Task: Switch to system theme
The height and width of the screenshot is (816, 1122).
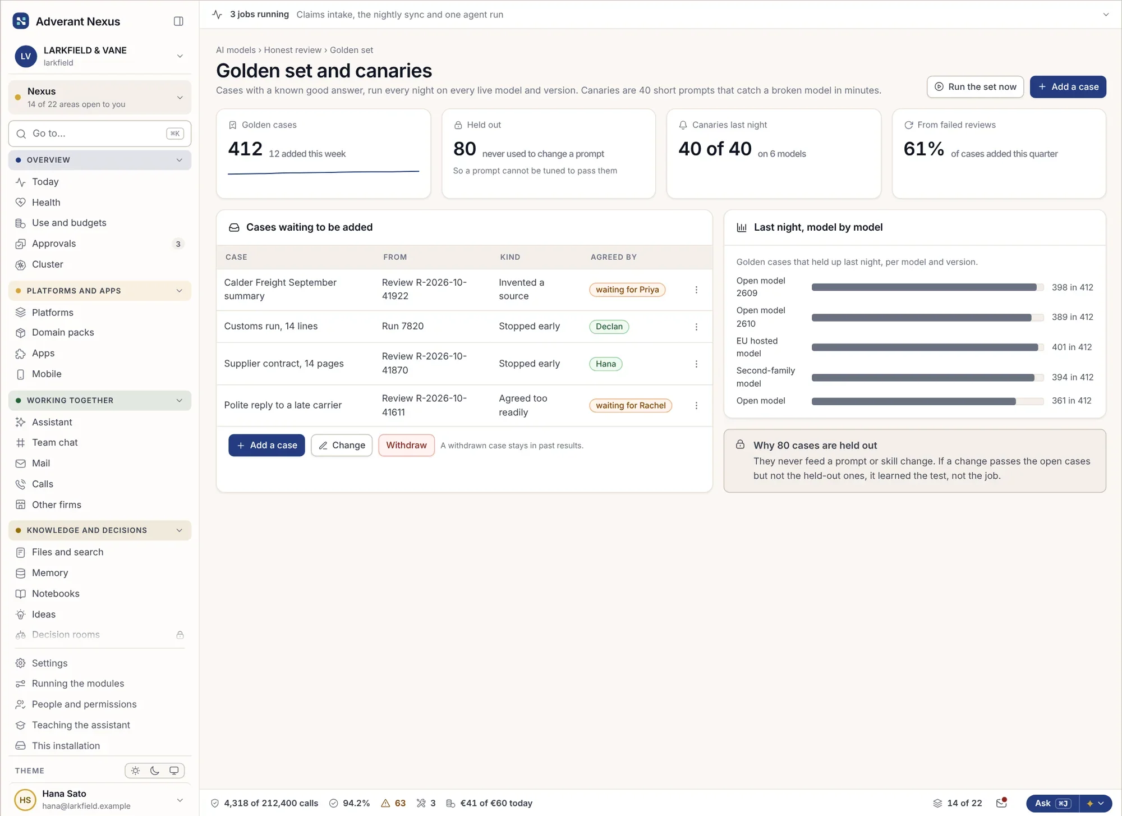Action: pos(174,771)
